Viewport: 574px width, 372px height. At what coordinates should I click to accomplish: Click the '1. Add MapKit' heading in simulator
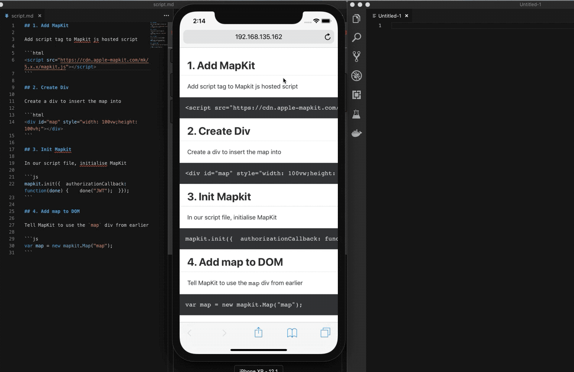(221, 65)
